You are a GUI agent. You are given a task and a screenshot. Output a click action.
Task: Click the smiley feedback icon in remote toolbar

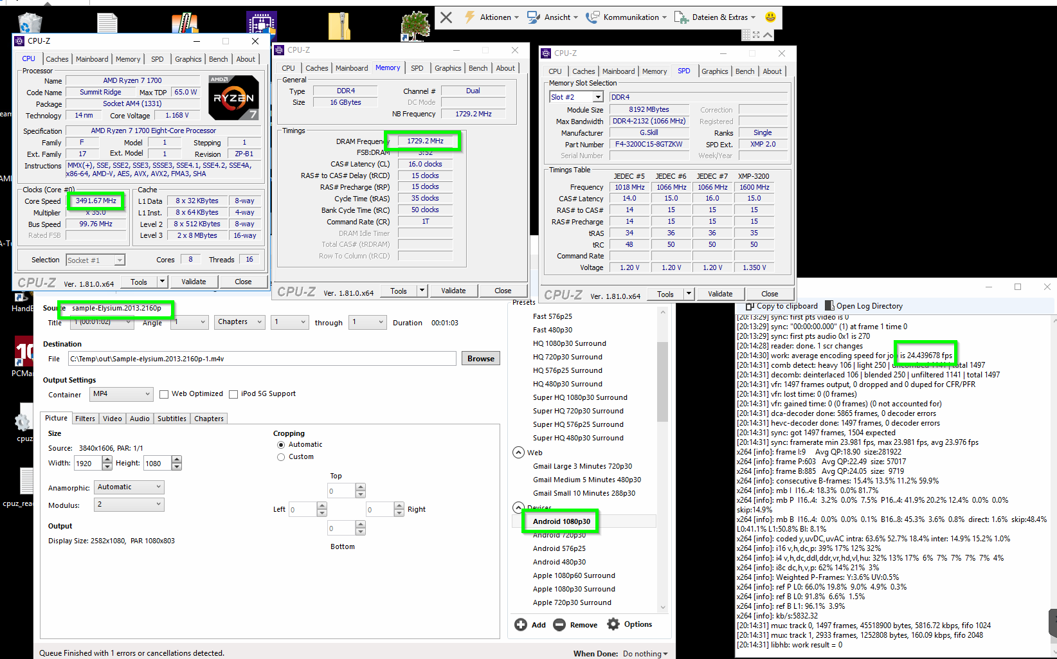(x=770, y=17)
